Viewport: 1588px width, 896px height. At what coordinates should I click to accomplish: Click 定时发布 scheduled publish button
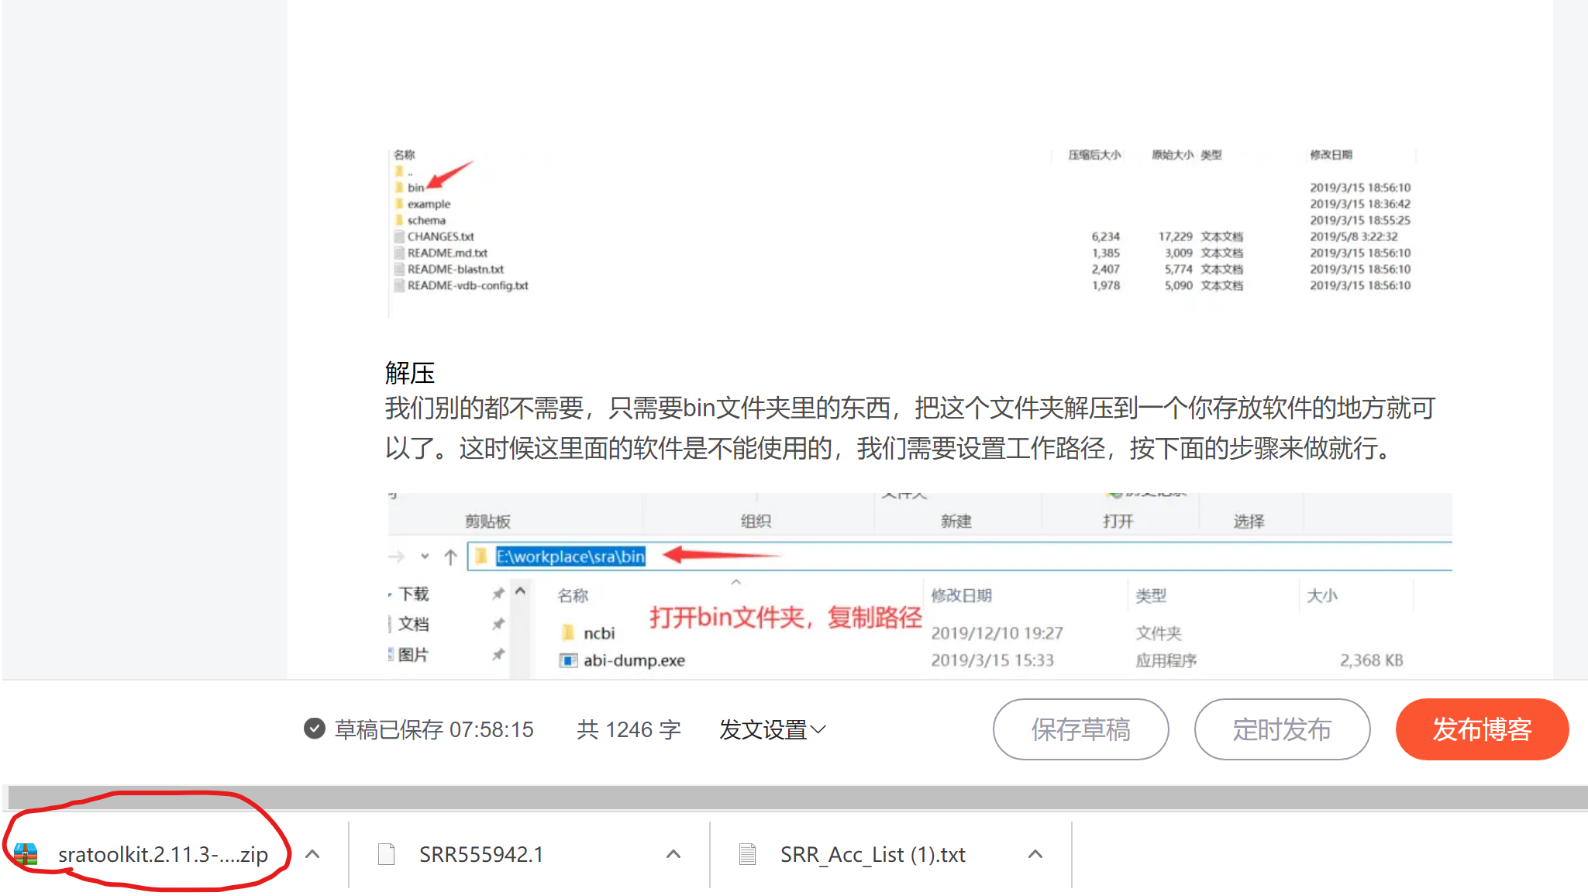coord(1282,729)
